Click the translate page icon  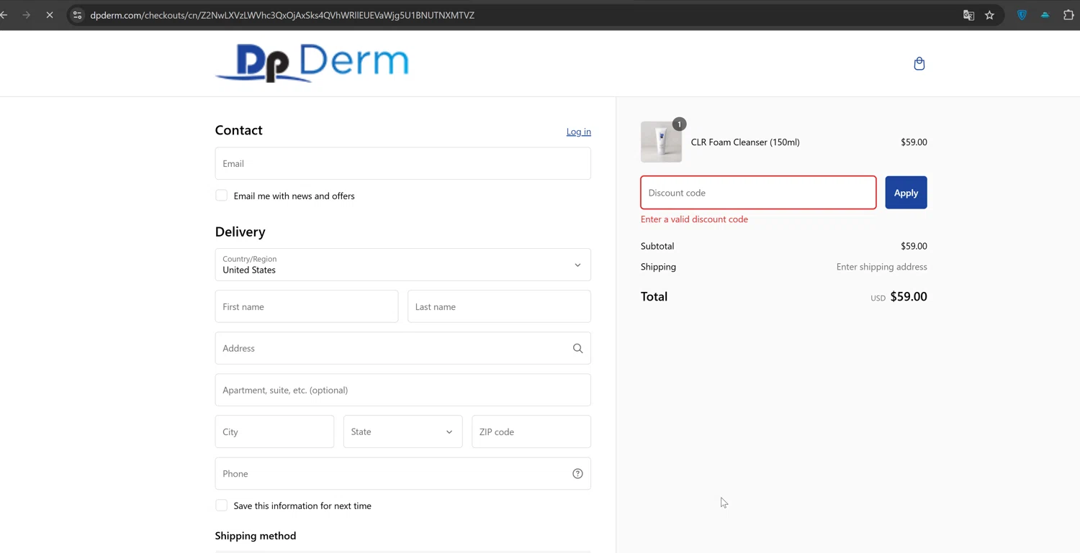969,15
